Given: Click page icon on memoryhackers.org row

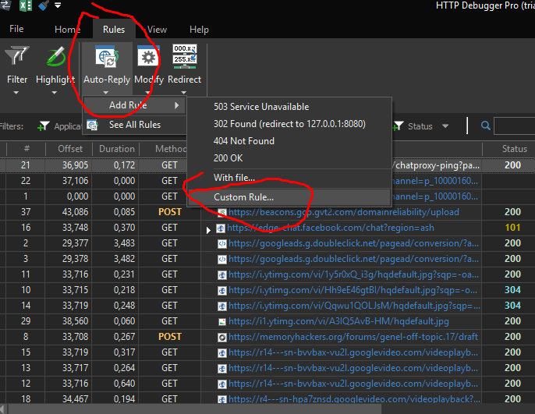Looking at the screenshot, I should tap(222, 338).
